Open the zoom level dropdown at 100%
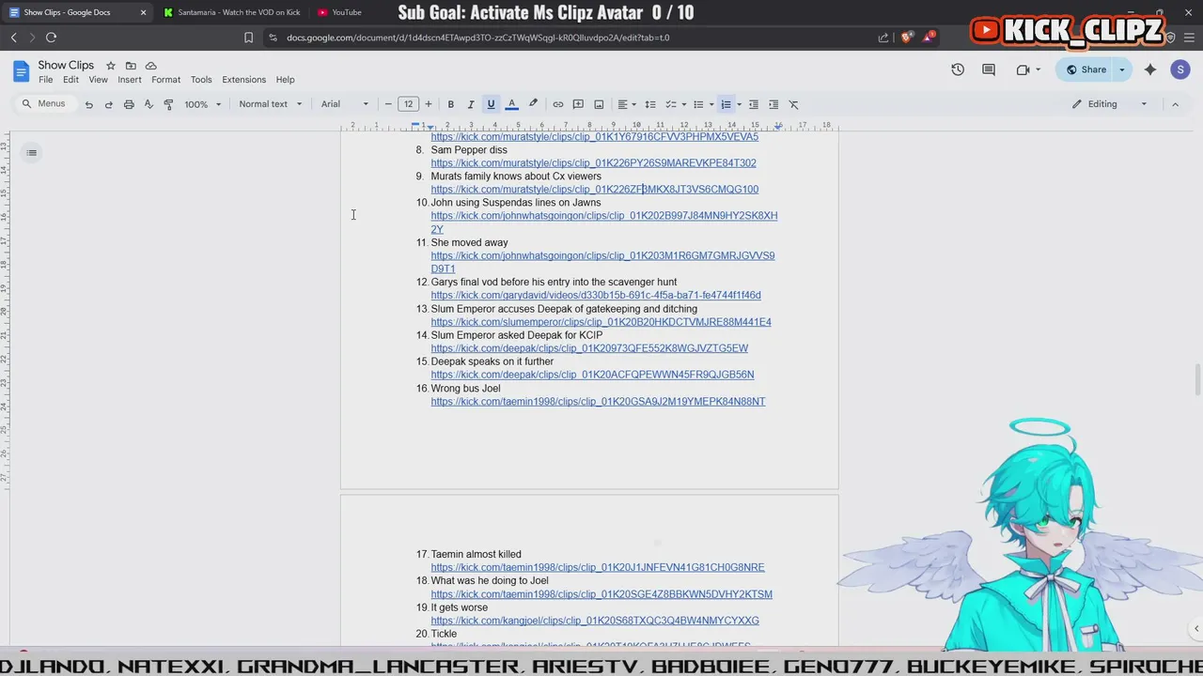 click(203, 104)
